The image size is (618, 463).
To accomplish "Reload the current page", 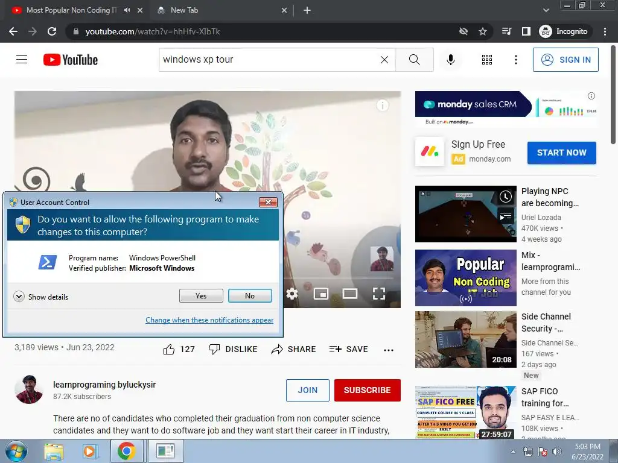I will click(x=52, y=31).
